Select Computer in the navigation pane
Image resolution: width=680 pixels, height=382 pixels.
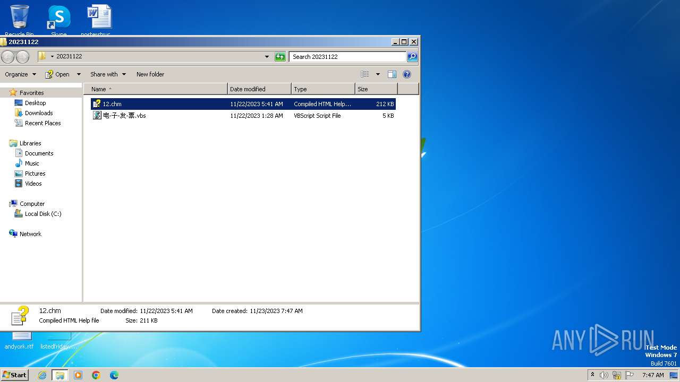click(32, 204)
